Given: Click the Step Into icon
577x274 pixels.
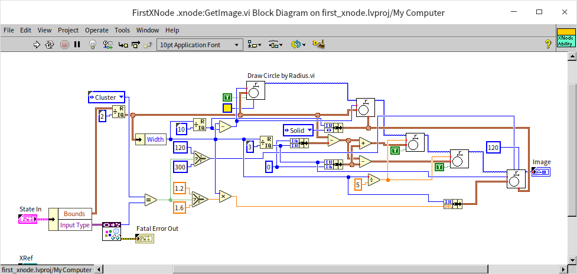Looking at the screenshot, I should click(123, 44).
